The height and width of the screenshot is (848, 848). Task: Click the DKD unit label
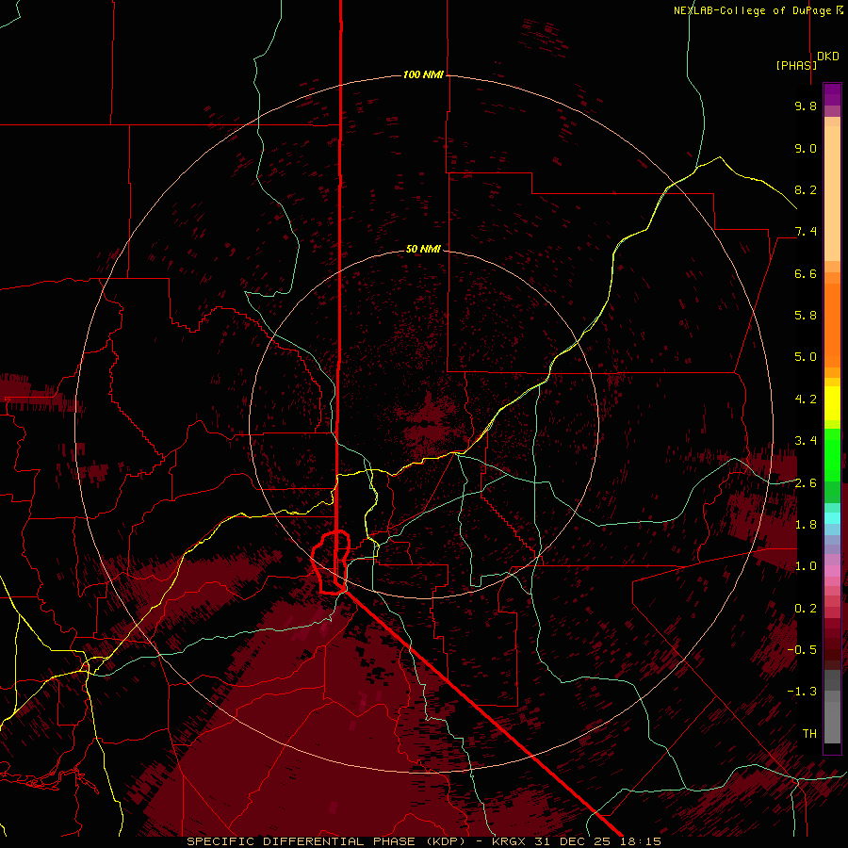pyautogui.click(x=828, y=57)
